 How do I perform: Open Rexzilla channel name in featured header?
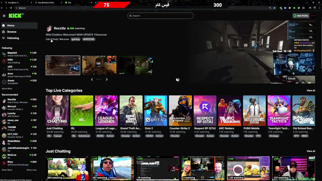pos(60,28)
